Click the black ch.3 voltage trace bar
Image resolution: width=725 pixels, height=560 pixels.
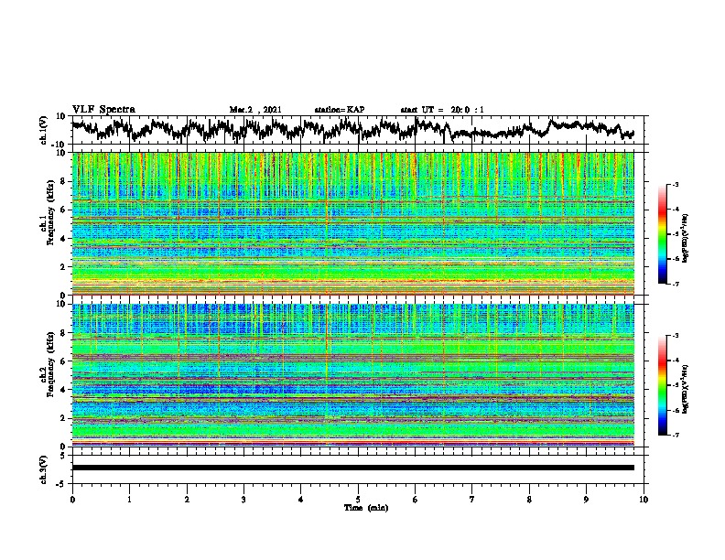point(353,468)
